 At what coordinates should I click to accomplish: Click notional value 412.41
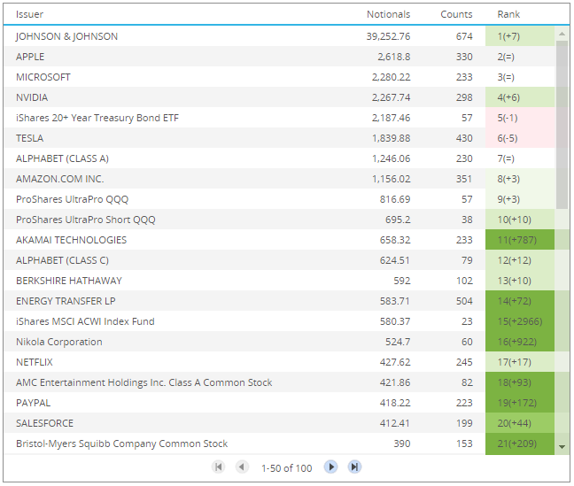tap(395, 423)
